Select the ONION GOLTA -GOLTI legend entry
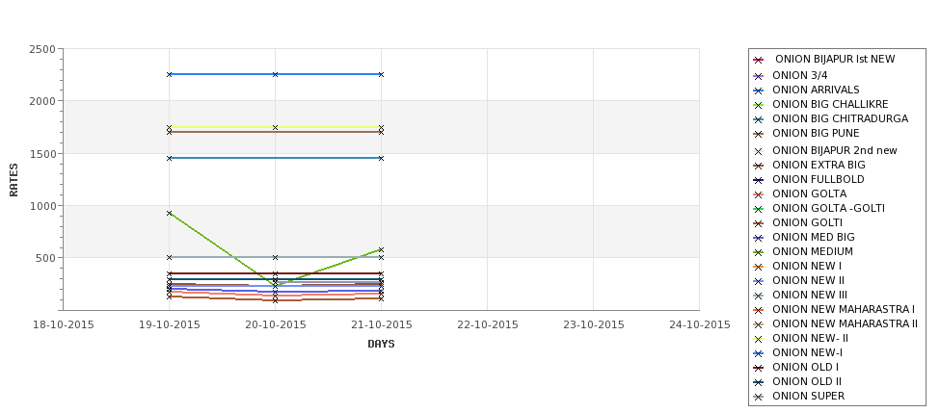Screen dimensions: 940x413 pos(819,208)
